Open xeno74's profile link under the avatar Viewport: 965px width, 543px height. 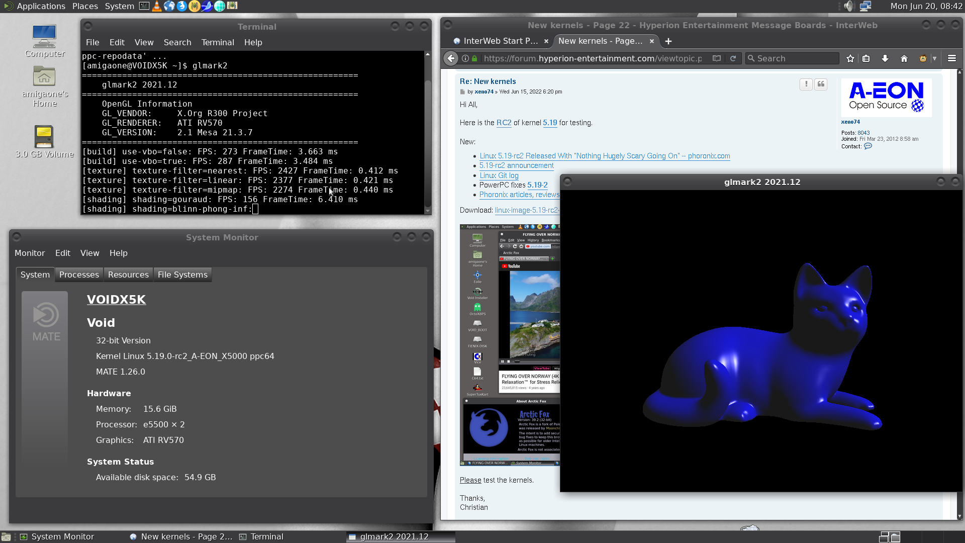point(850,122)
